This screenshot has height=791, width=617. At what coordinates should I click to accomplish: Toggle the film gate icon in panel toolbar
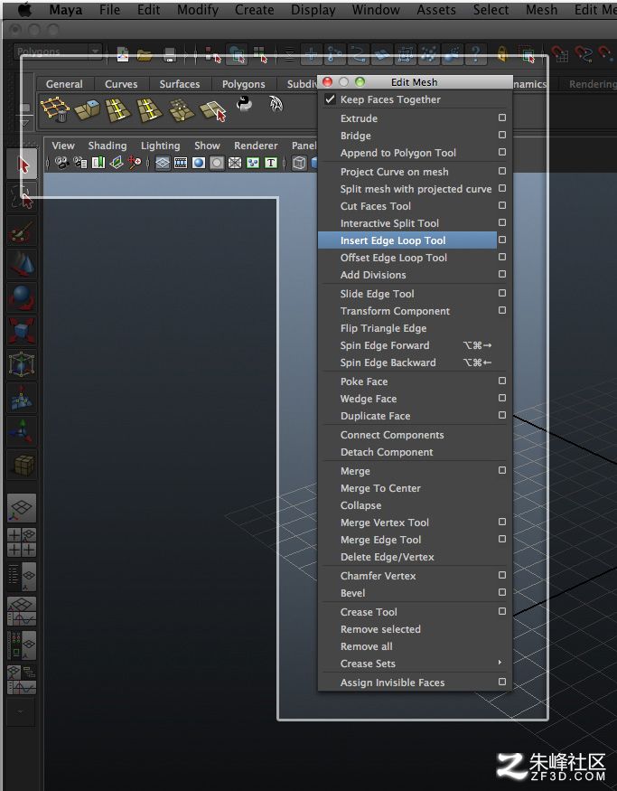tap(181, 163)
